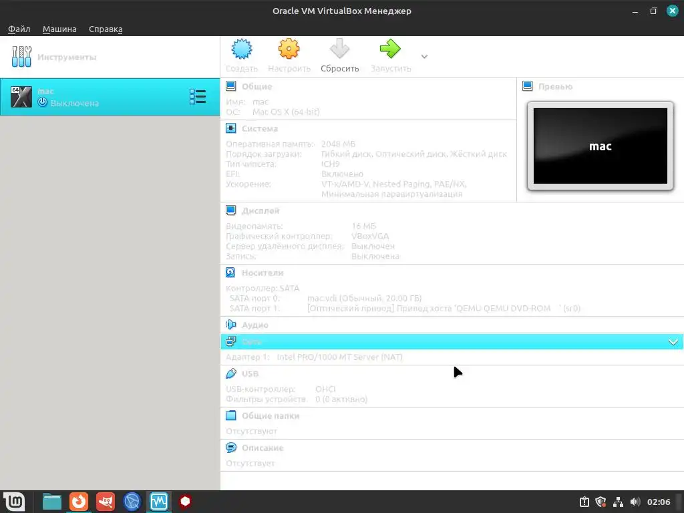Click the Аудио speaker icon

click(230, 325)
